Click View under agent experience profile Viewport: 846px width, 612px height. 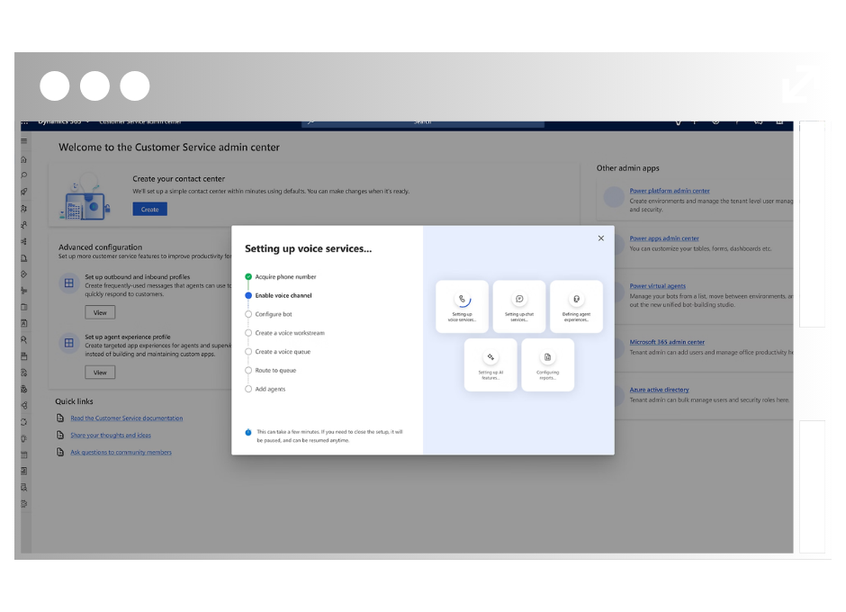point(100,373)
